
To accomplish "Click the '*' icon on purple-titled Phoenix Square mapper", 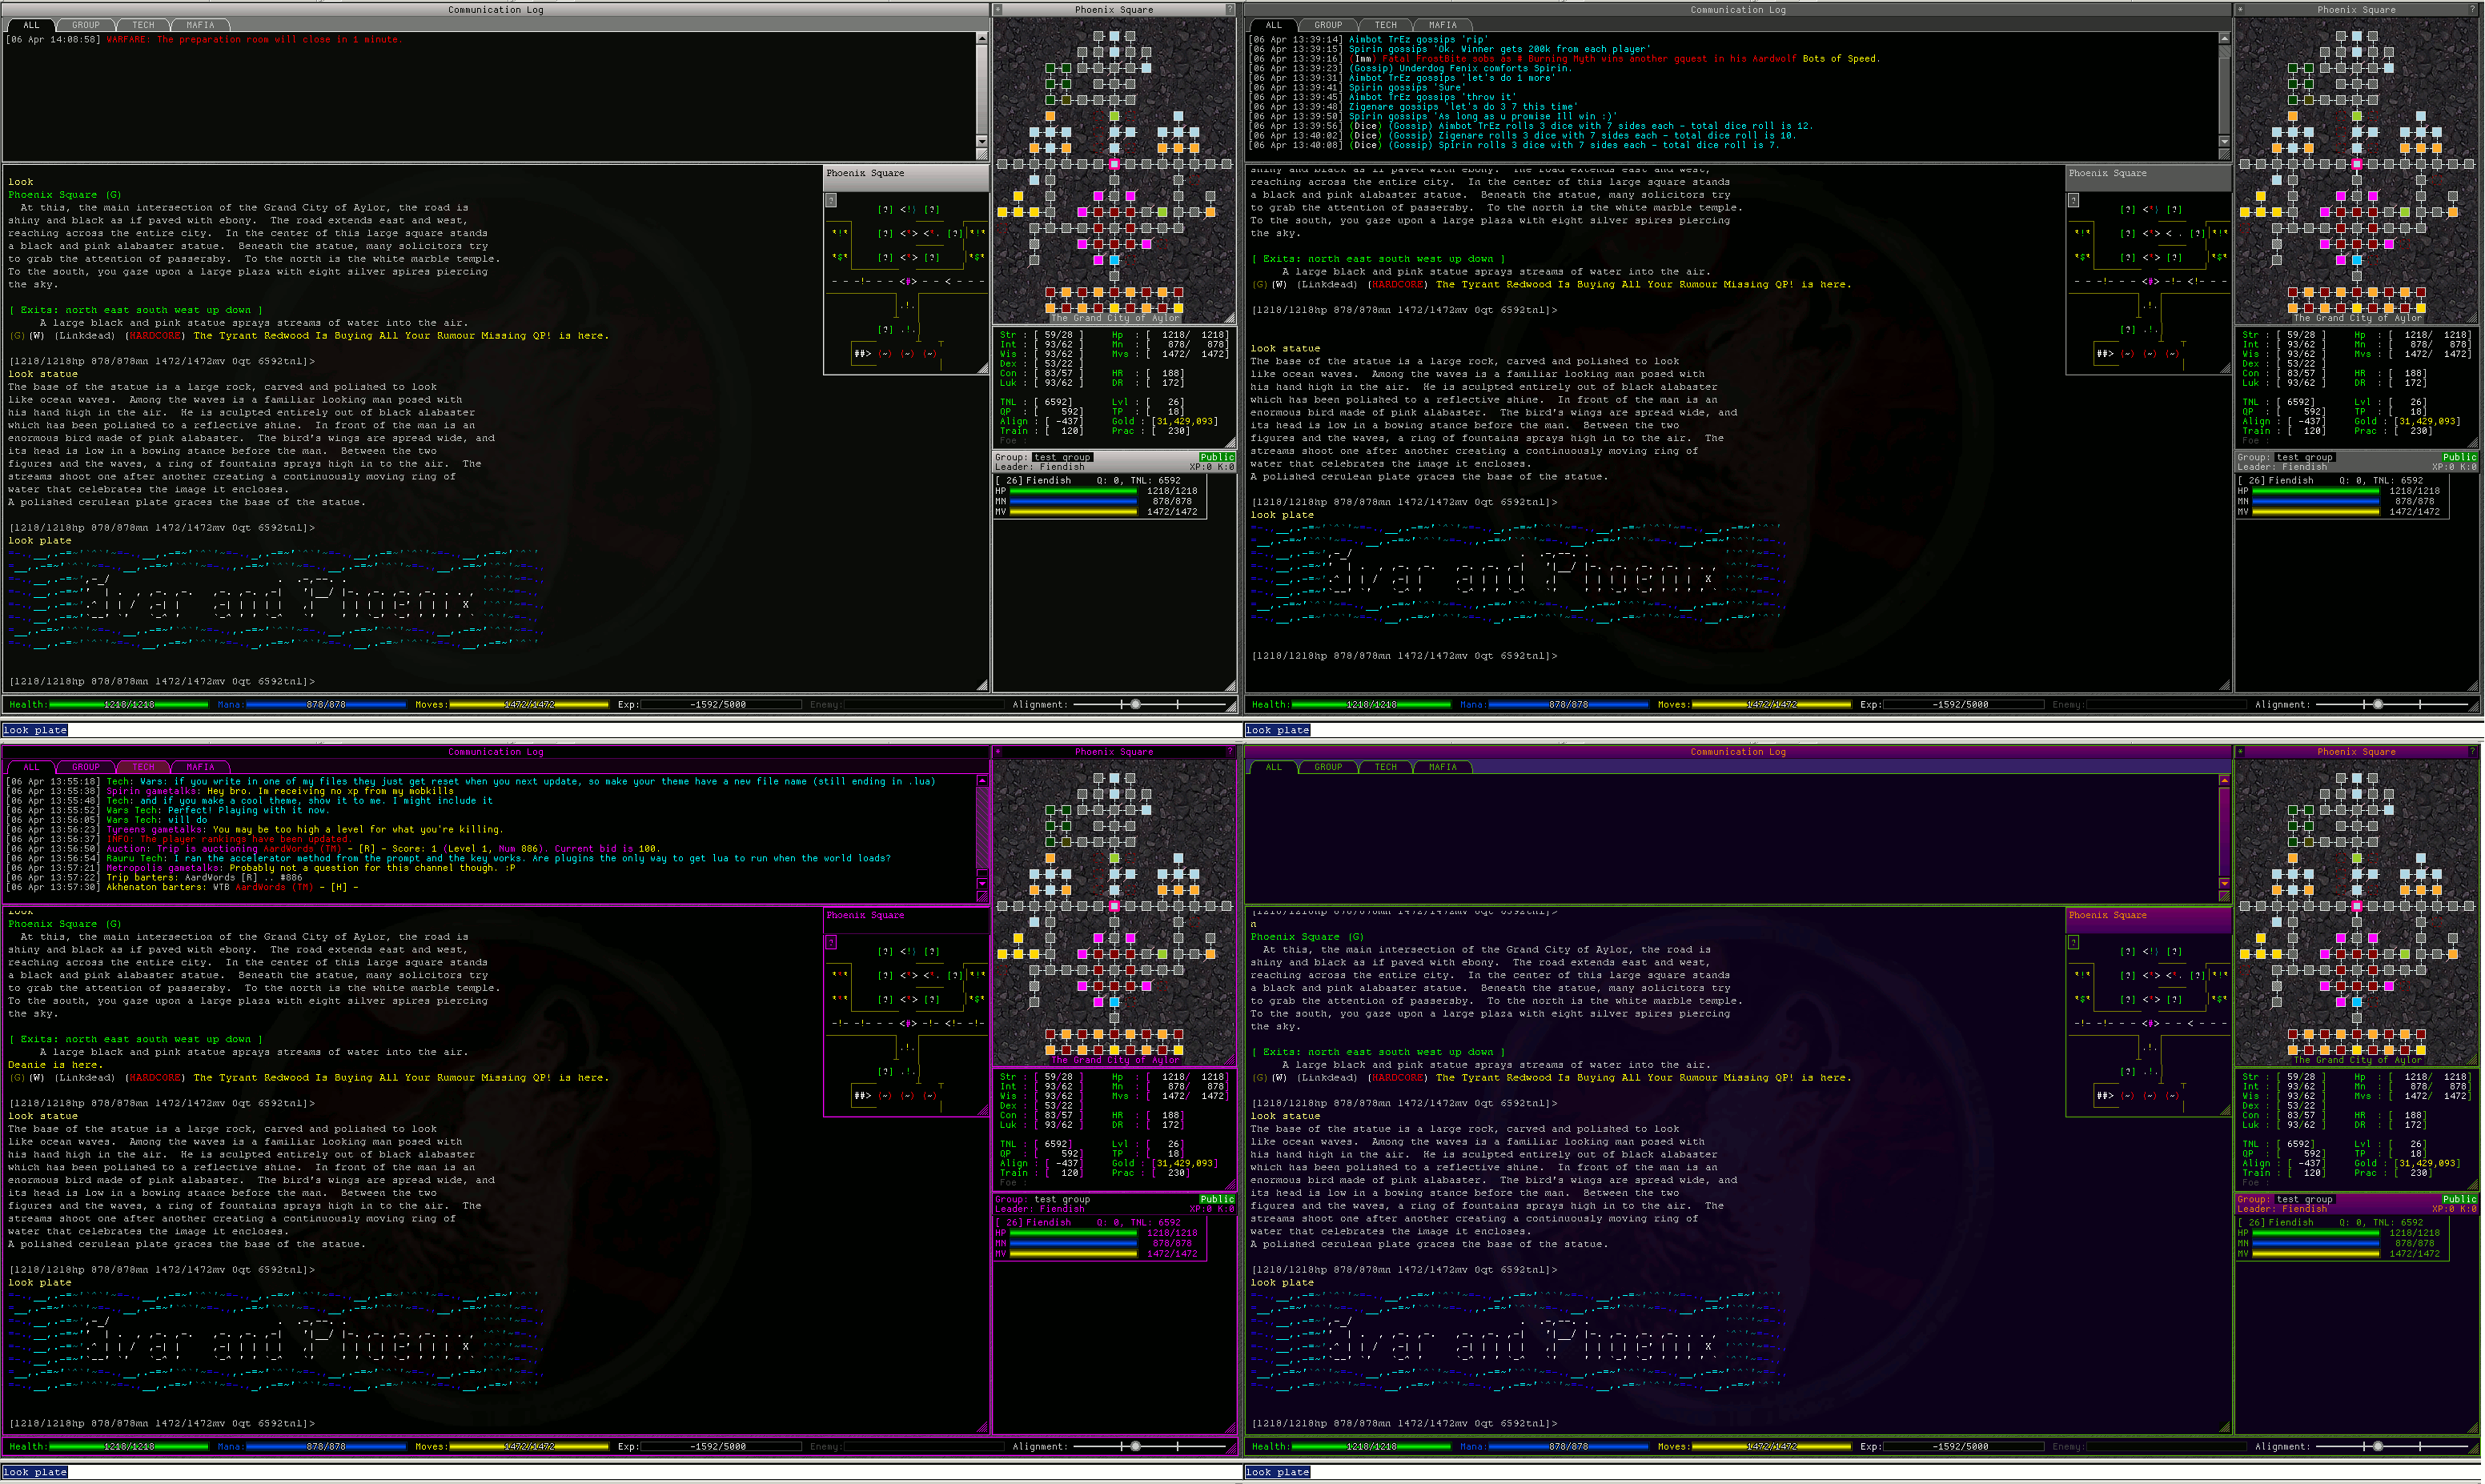I will point(2241,752).
